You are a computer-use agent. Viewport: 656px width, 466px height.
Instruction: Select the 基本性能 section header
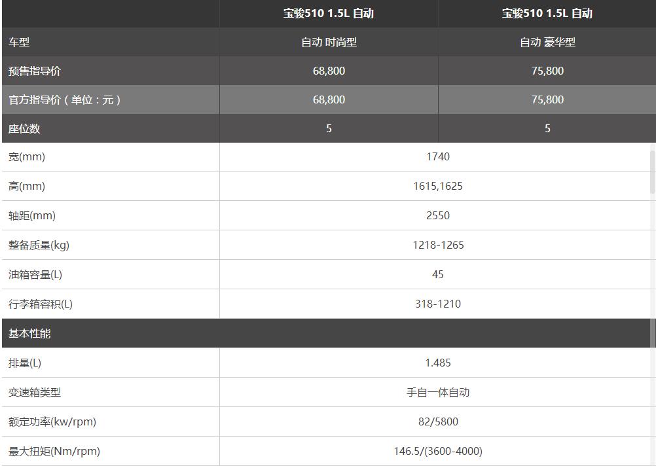(29, 333)
